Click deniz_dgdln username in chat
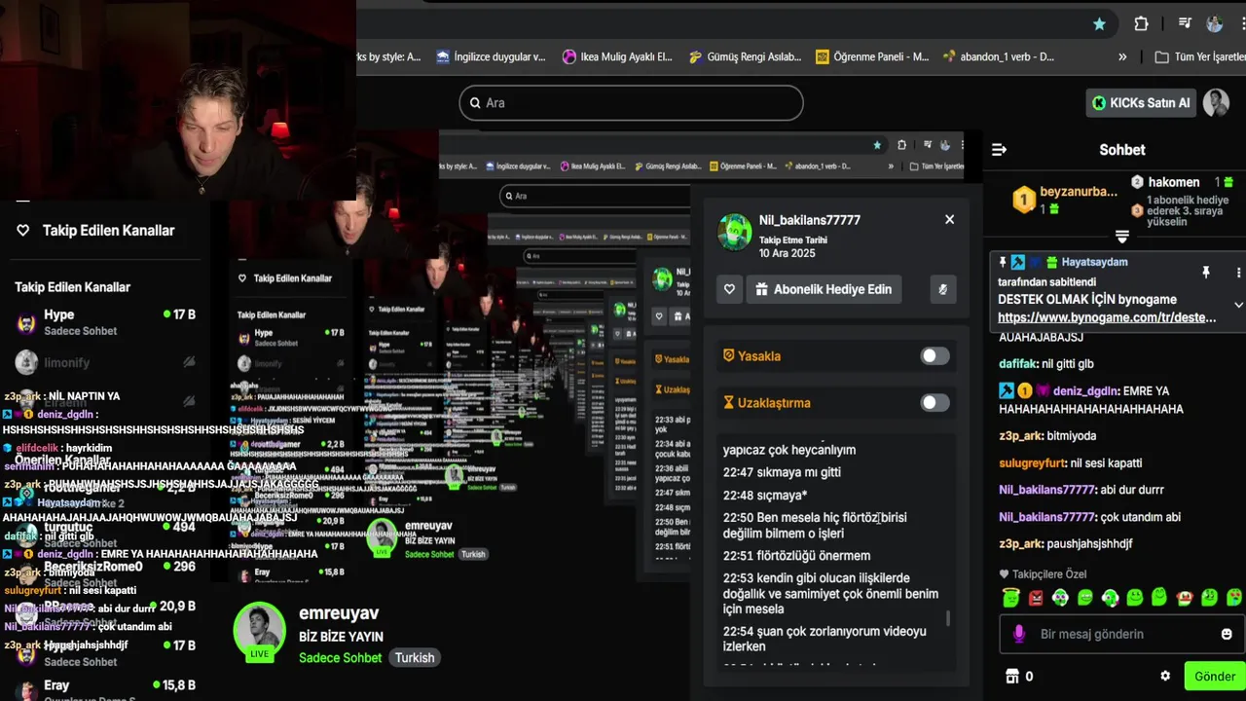The width and height of the screenshot is (1246, 701). (1084, 391)
